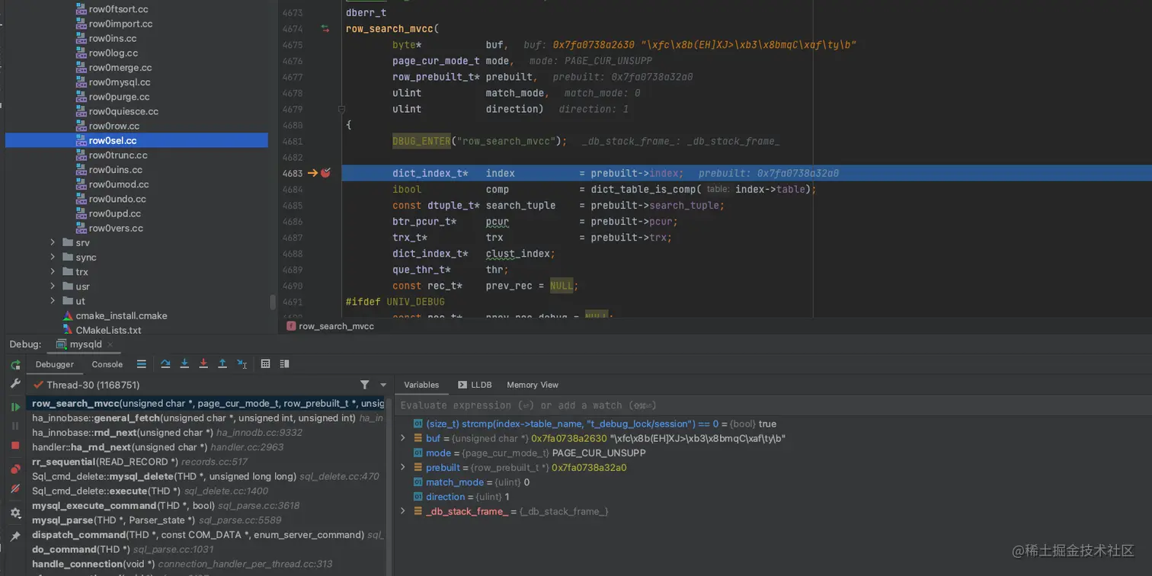Click the restore layout columns icon
Screen dimensions: 1152x576
pos(284,364)
